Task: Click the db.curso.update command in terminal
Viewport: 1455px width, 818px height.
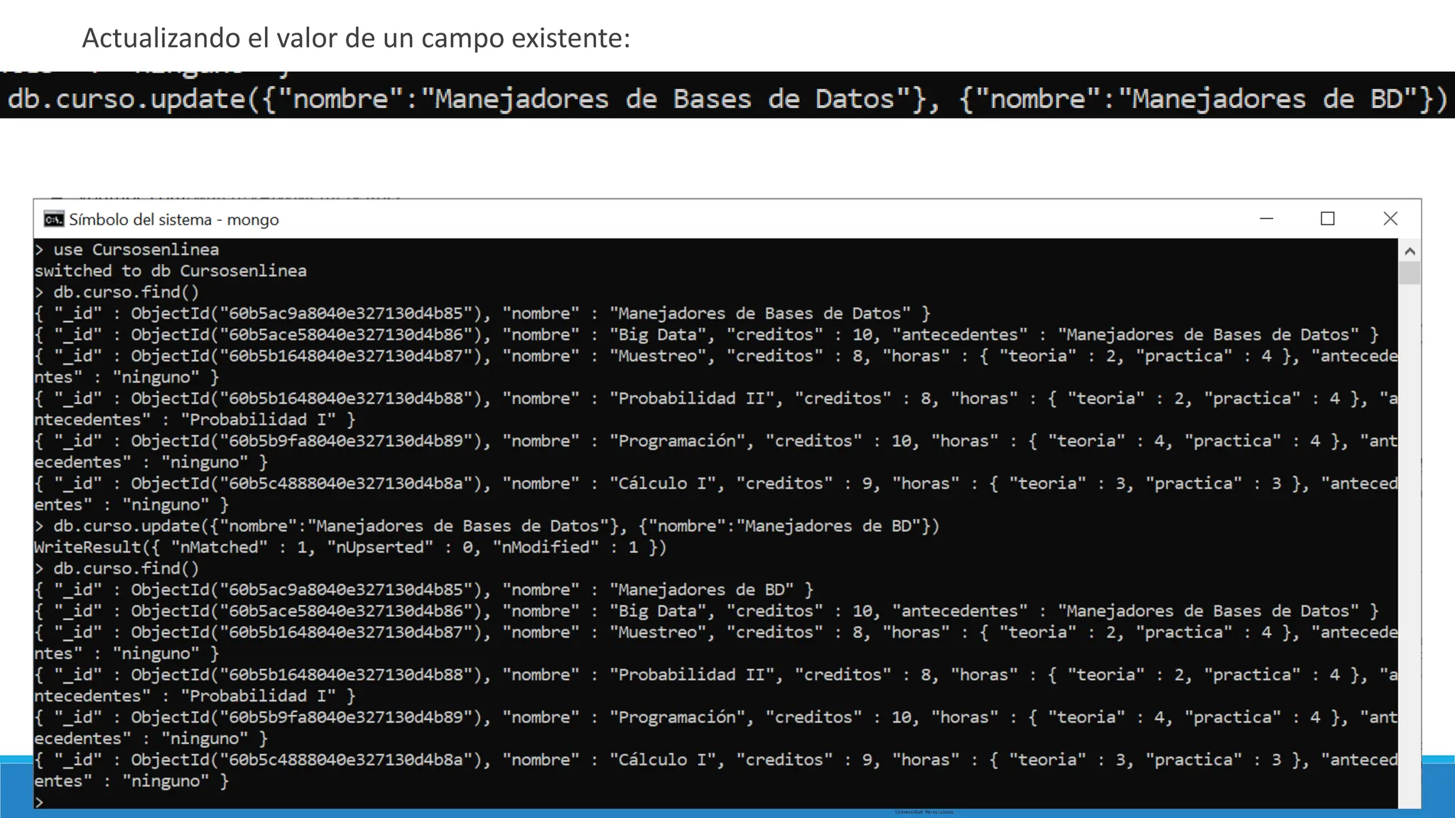Action: pos(487,526)
